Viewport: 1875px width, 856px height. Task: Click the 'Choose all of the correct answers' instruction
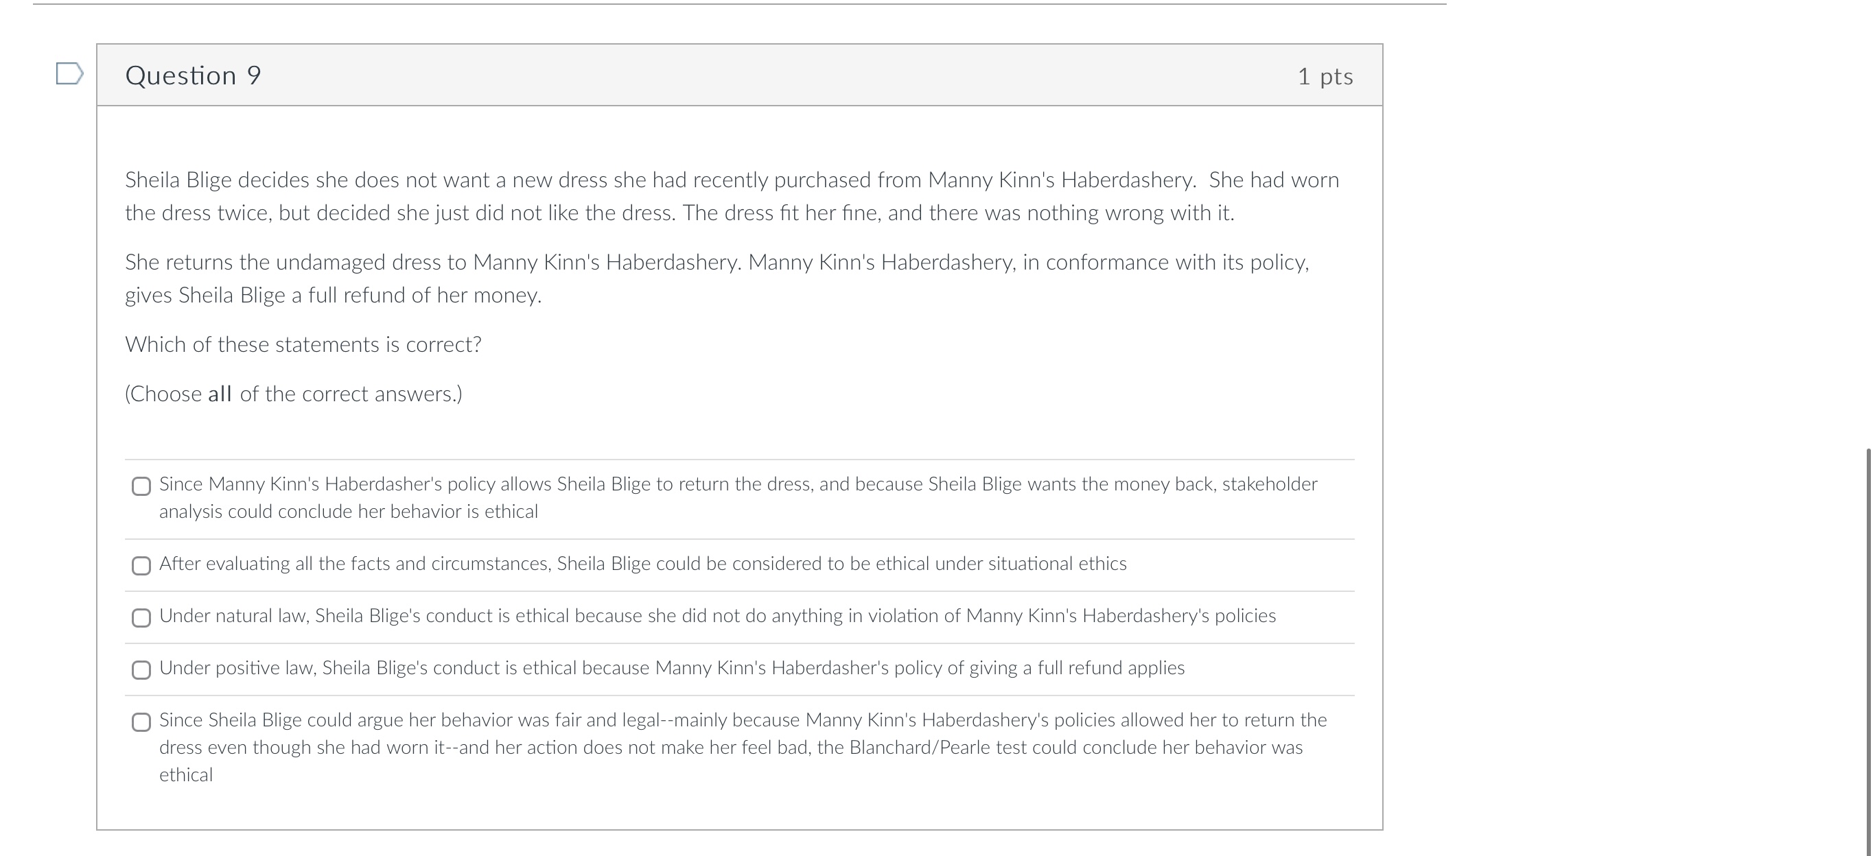coord(293,394)
